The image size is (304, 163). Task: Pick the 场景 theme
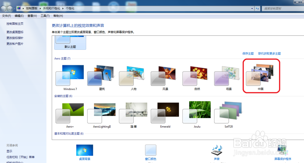229,78
